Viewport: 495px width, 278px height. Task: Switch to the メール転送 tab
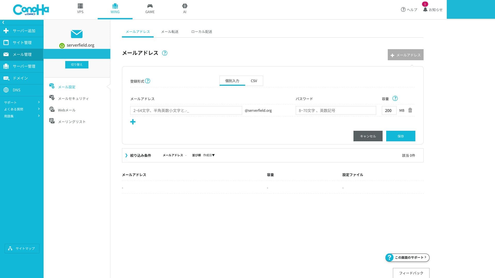170,32
